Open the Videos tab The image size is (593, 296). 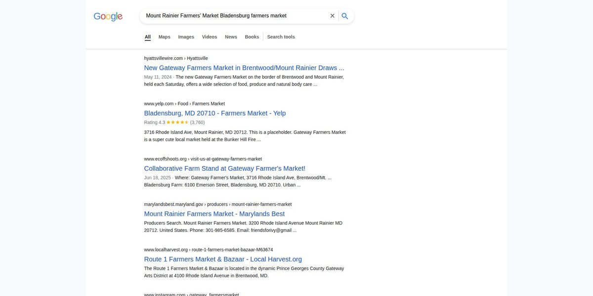tap(210, 37)
